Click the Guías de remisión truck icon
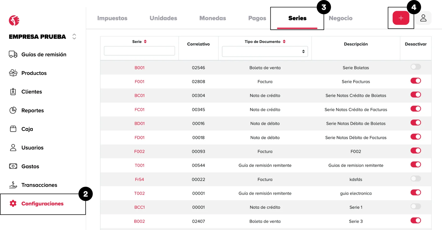The height and width of the screenshot is (230, 442). pyautogui.click(x=13, y=54)
